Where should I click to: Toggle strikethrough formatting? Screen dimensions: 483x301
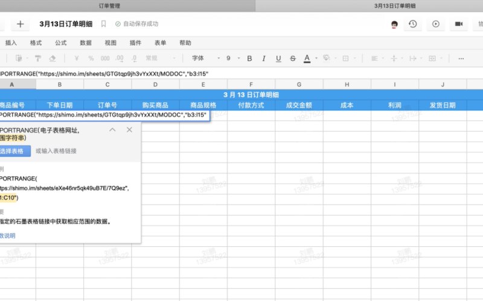pyautogui.click(x=293, y=58)
